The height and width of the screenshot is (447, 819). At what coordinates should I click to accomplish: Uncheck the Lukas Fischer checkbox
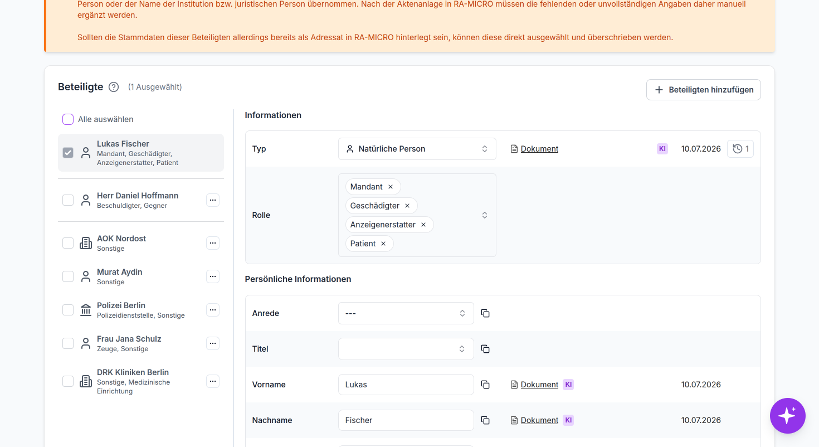(x=68, y=153)
